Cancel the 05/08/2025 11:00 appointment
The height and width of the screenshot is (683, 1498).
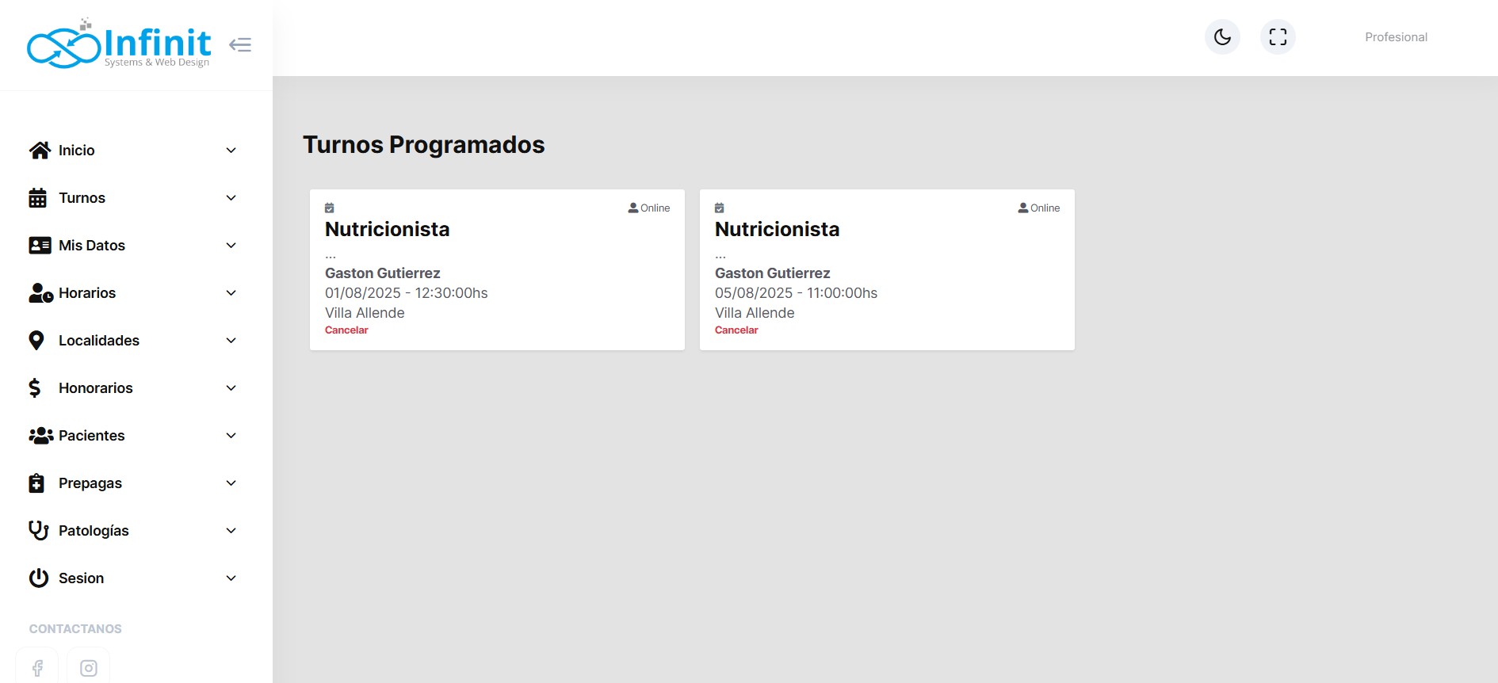(736, 330)
